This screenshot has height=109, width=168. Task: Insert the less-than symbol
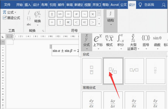click(76, 22)
